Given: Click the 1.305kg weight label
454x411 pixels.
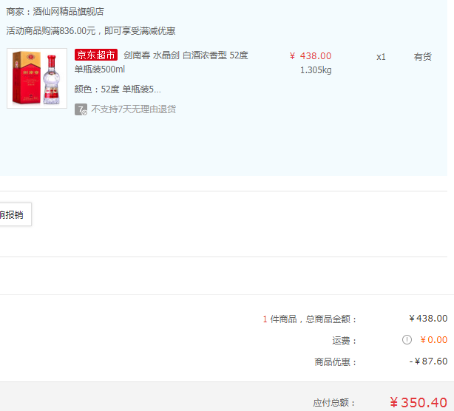Looking at the screenshot, I should [316, 70].
